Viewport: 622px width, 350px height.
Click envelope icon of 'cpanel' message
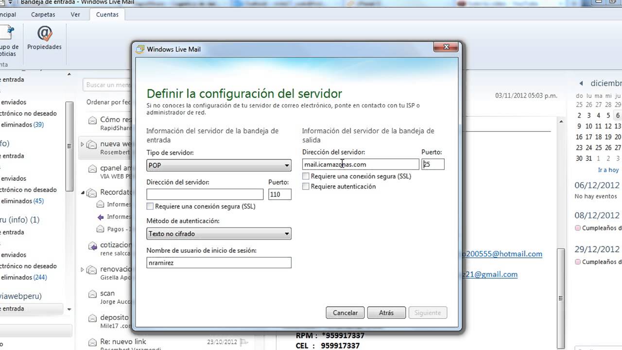point(92,169)
